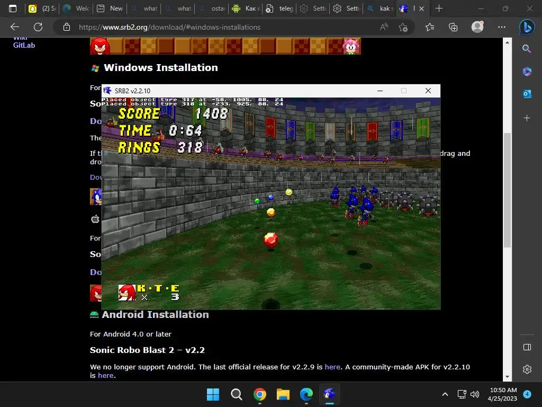Screen dimensions: 542x407
Task: Click the "For Android 4.0 or later" text
Action: pyautogui.click(x=131, y=334)
